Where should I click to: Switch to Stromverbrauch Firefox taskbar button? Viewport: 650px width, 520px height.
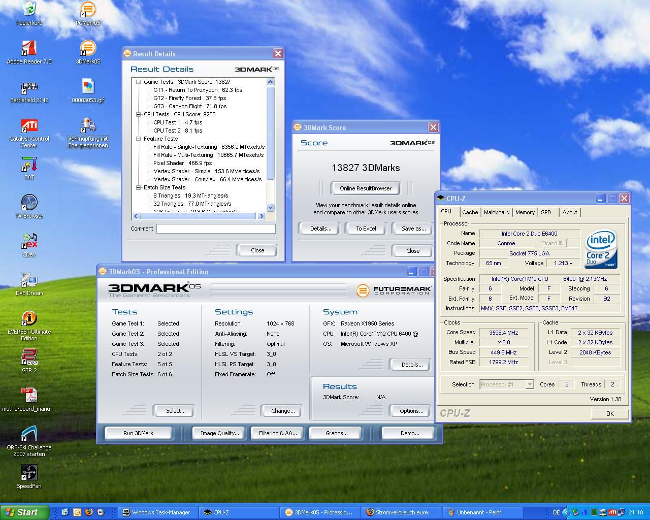pyautogui.click(x=401, y=512)
